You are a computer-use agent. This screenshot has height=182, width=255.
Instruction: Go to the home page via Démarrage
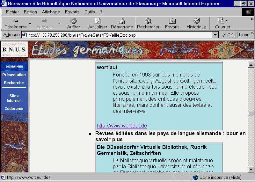tap(122, 24)
